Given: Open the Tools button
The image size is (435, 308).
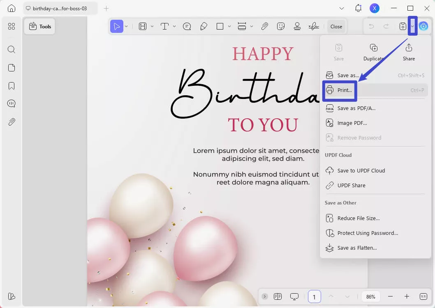Looking at the screenshot, I should pos(39,27).
